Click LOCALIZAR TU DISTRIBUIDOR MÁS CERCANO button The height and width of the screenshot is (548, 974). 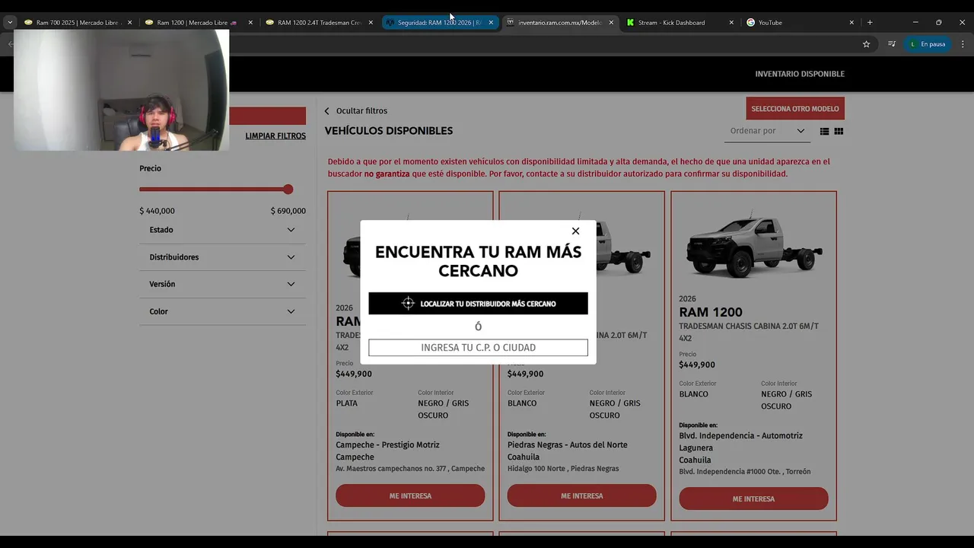(x=478, y=303)
